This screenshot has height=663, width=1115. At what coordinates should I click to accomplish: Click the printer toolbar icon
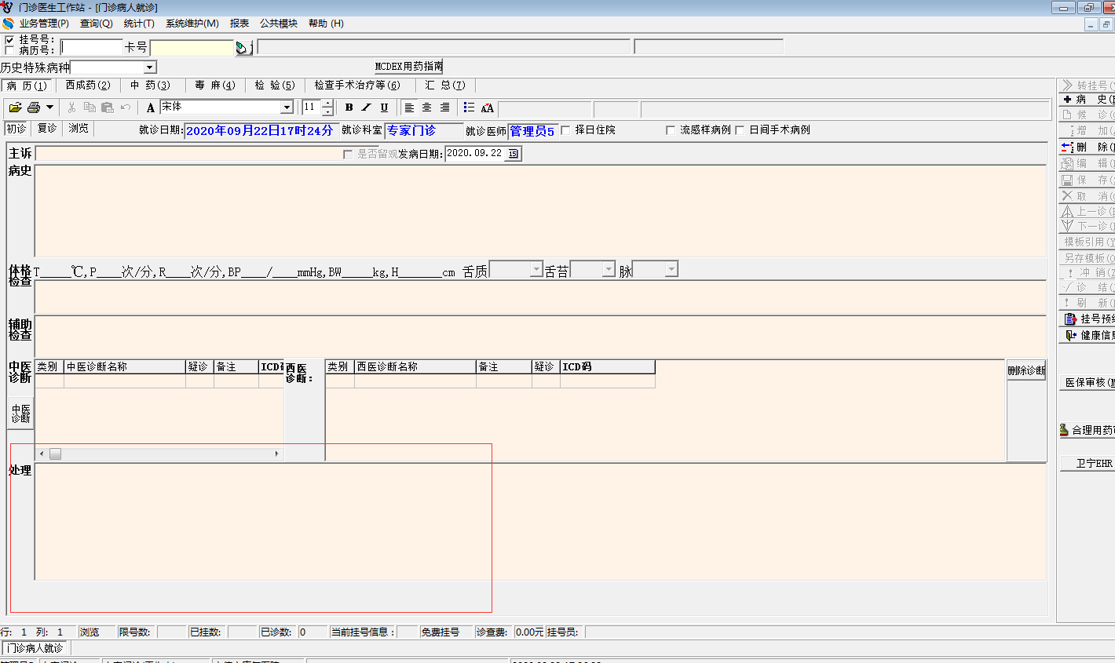point(34,107)
